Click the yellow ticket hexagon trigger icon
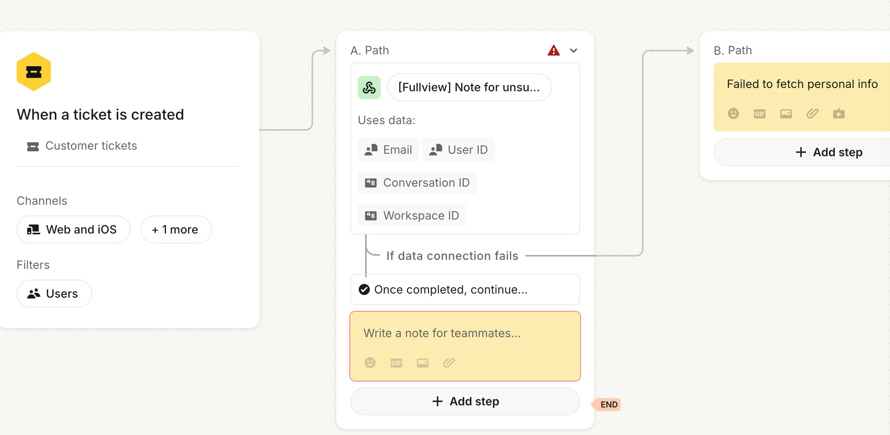The width and height of the screenshot is (890, 435). [x=34, y=72]
